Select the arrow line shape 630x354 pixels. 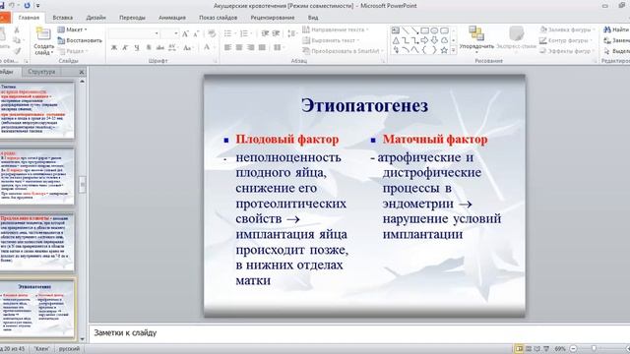pos(415,30)
